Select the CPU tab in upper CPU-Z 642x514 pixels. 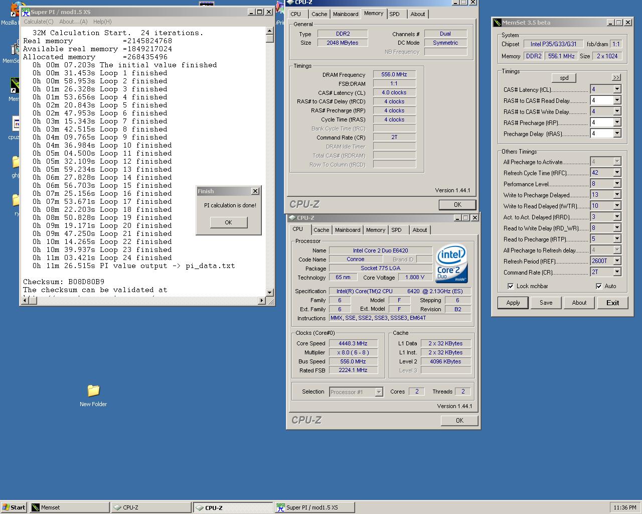(296, 14)
